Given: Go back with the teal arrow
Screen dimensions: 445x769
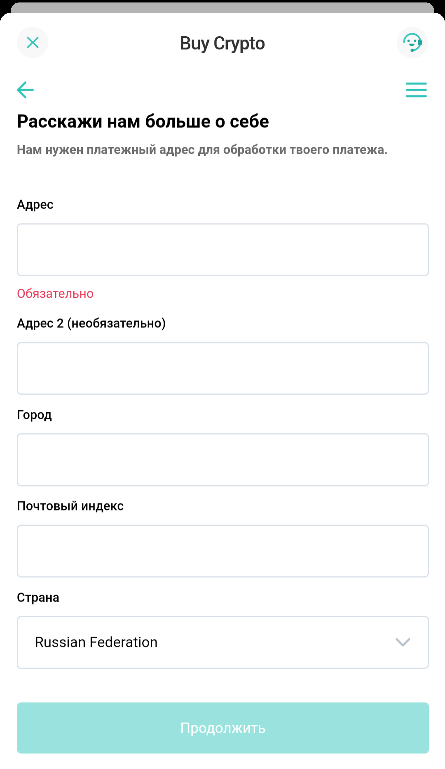Looking at the screenshot, I should click(25, 90).
